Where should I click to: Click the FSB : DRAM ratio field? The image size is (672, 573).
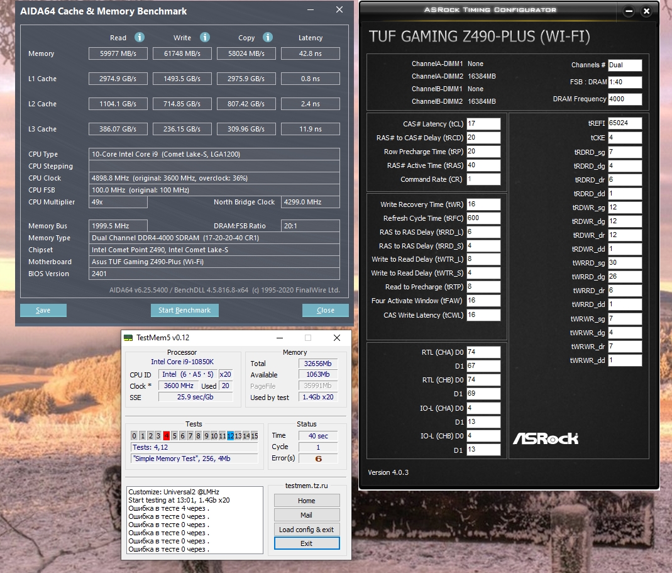tap(625, 82)
